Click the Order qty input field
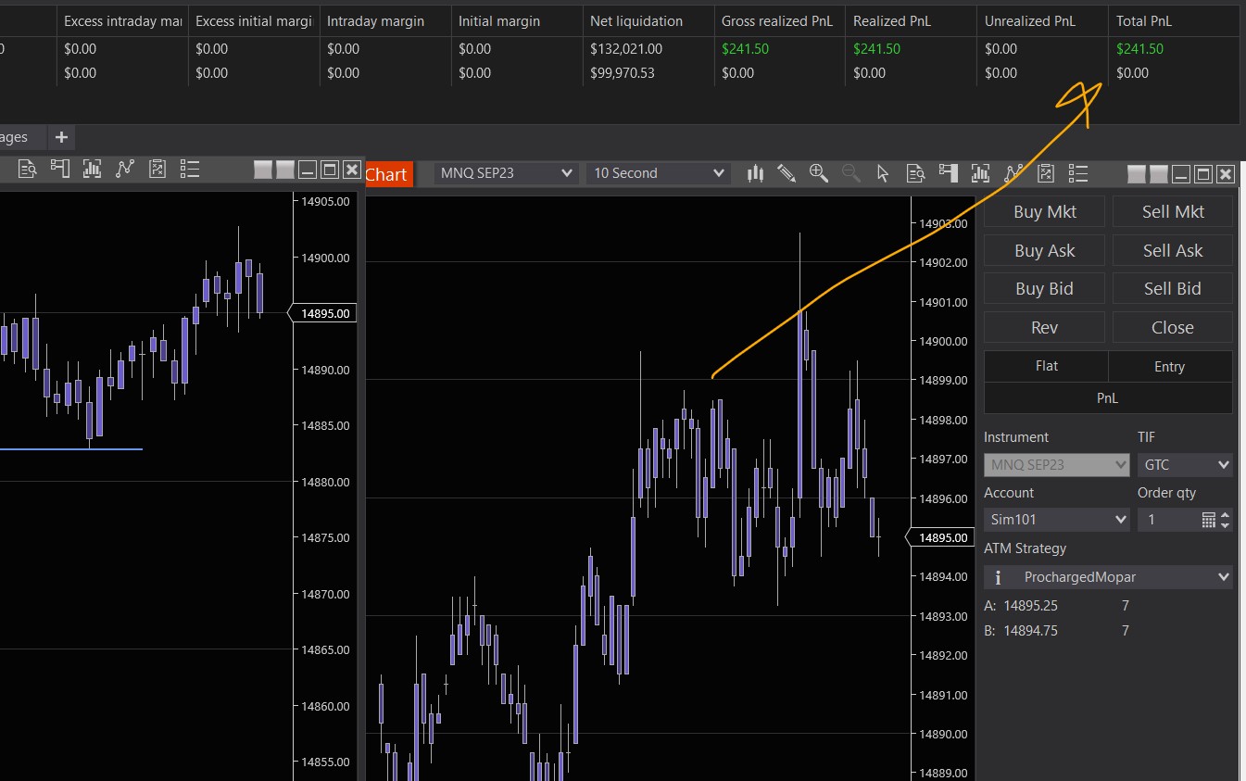1246x781 pixels. click(x=1167, y=520)
